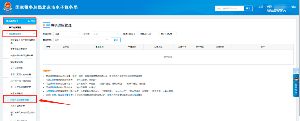Click the national tax emblem logo

[7, 8]
